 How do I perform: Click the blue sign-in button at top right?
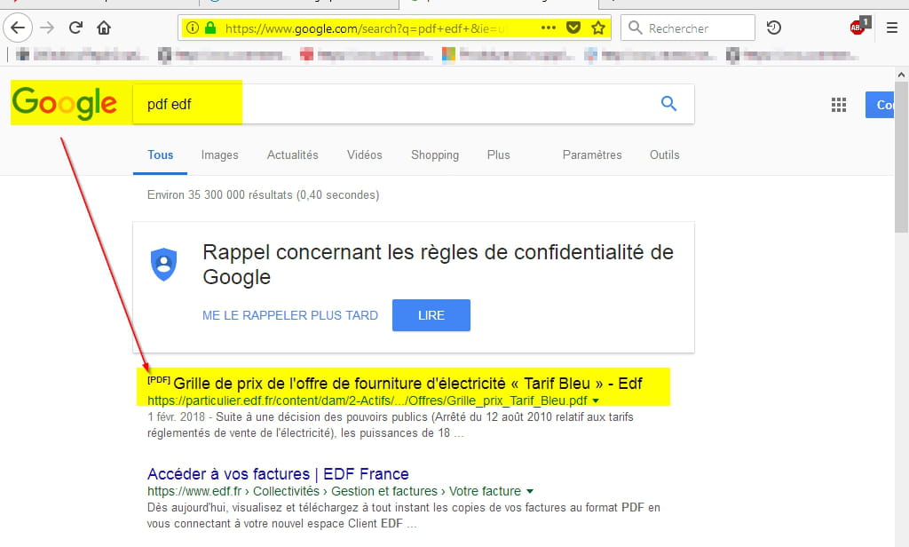[880, 105]
